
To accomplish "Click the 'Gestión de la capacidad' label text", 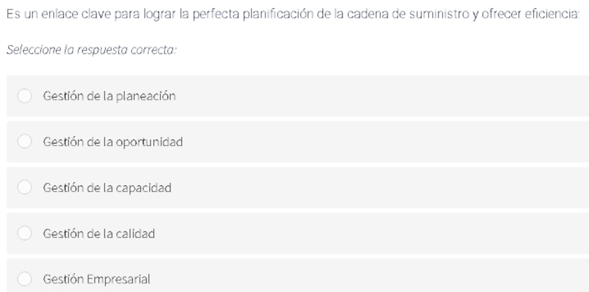I will tap(107, 188).
